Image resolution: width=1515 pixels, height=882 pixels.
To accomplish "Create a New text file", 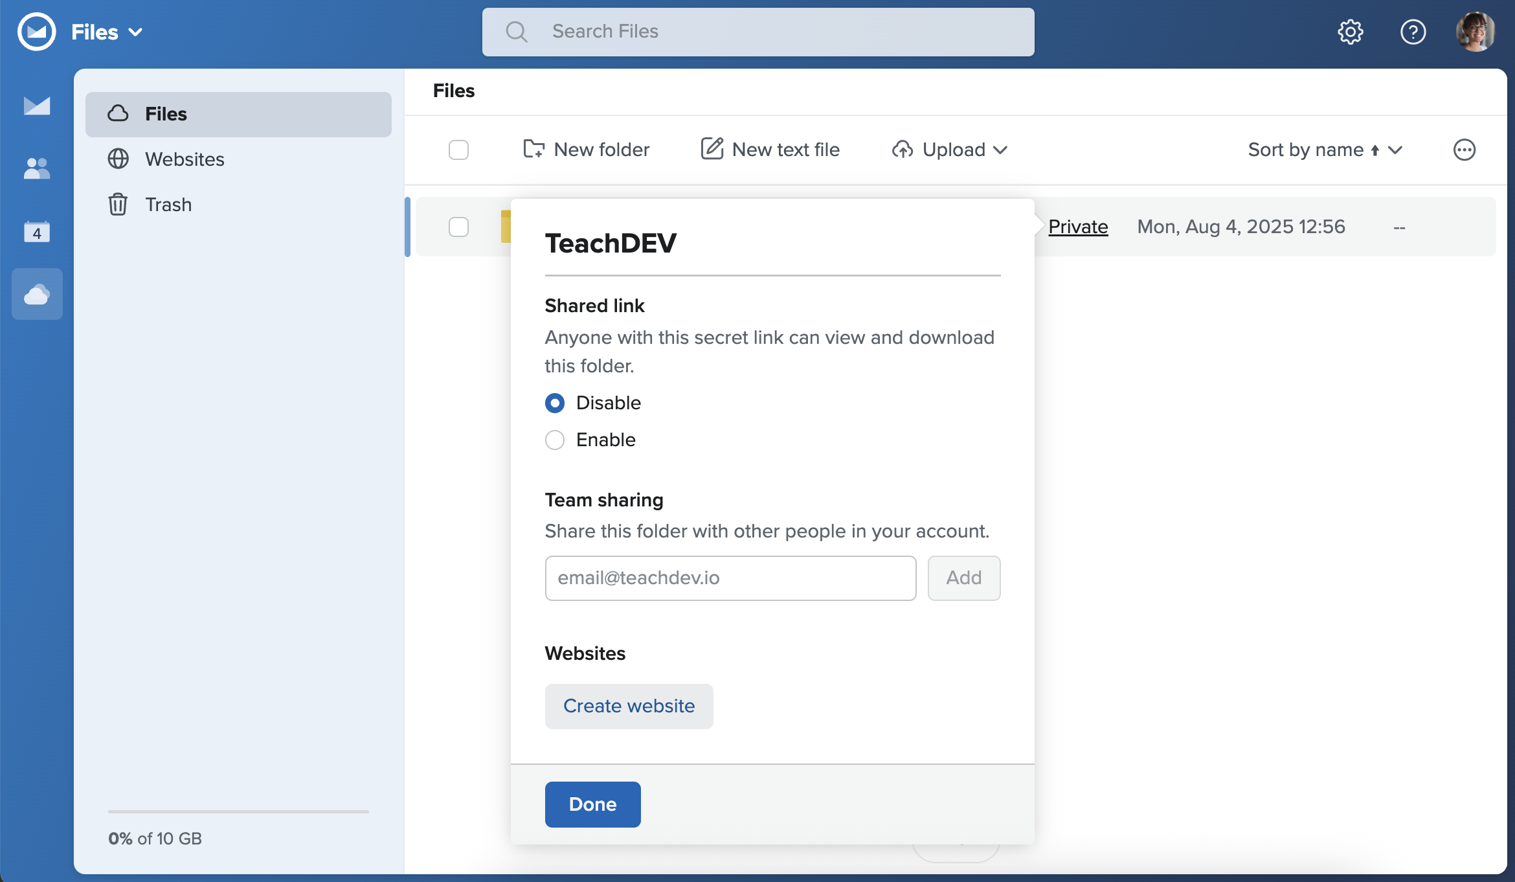I will [770, 150].
